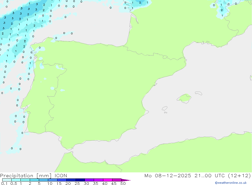Click the '0.5' legend scale label
This screenshot has width=252, height=185.
[14, 183]
